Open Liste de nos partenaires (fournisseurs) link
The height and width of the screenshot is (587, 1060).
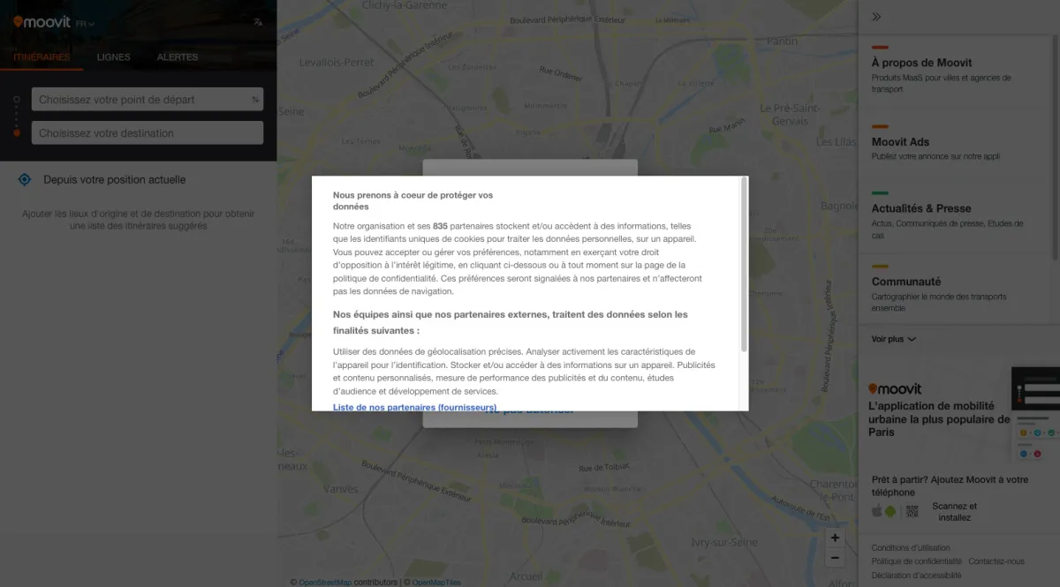(414, 408)
